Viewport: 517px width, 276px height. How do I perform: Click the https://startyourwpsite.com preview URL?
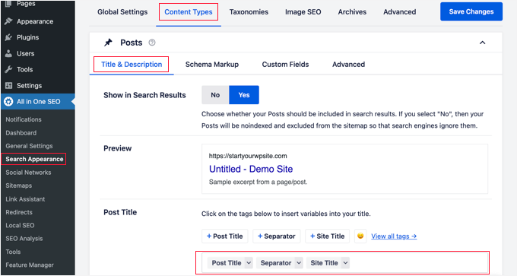[x=248, y=156]
